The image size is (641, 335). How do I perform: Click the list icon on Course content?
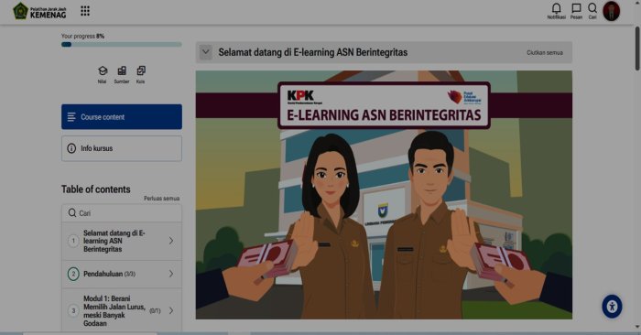tap(71, 117)
